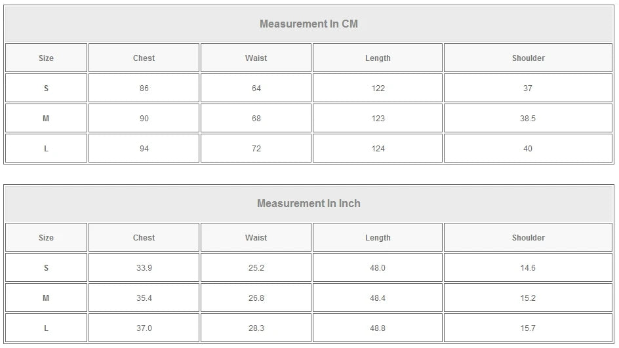
Task: Click the size L row label in Inch table
Action: coord(46,328)
